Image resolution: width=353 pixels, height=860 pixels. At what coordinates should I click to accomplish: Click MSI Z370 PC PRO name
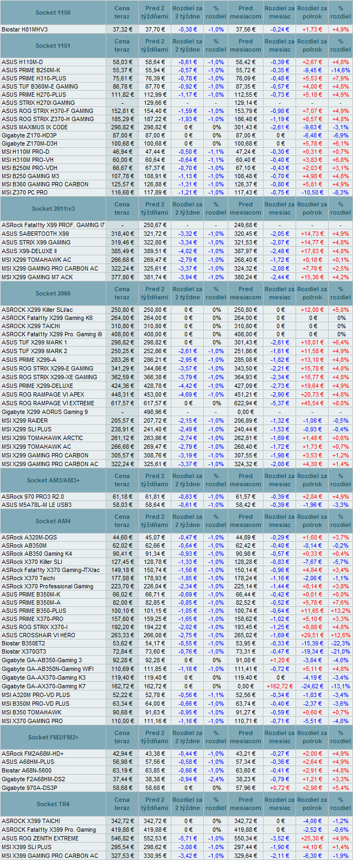pos(24,192)
